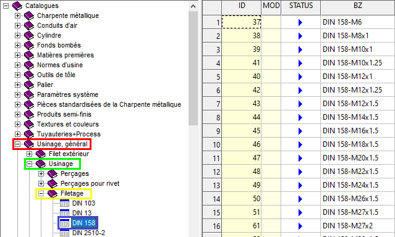Screen dimensions: 395x237
Task: Click the Outils de tôle book icon
Action: click(x=29, y=75)
